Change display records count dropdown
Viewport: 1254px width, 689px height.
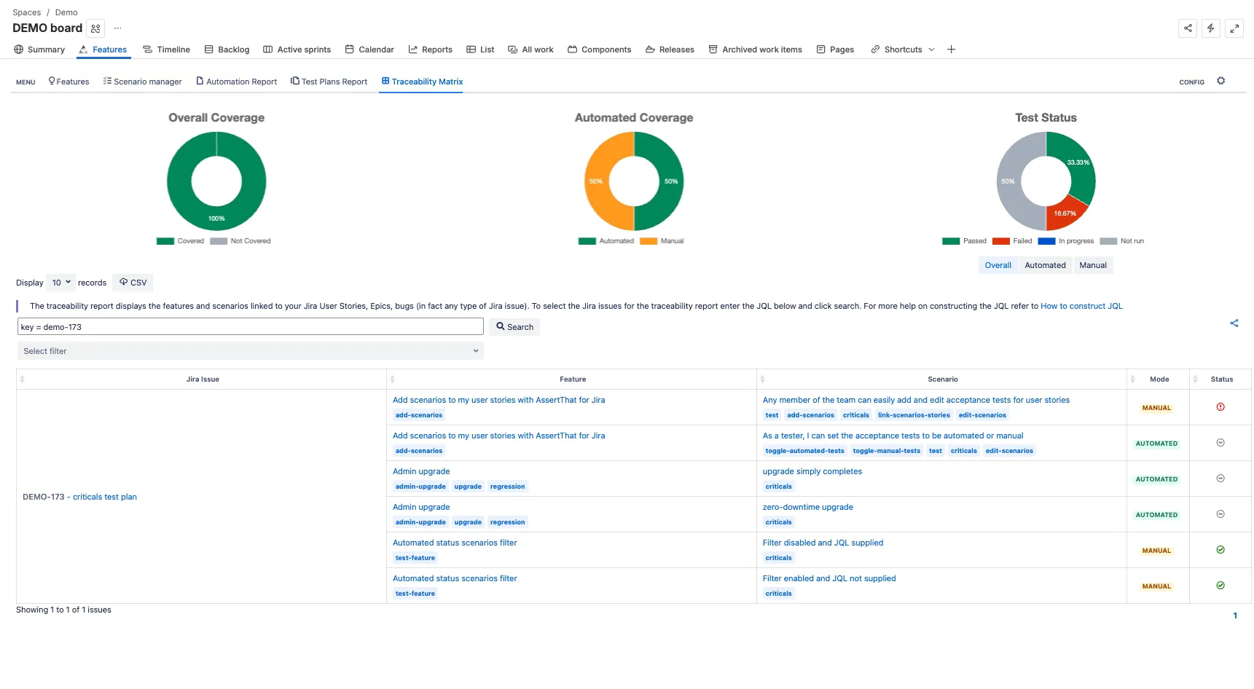pyautogui.click(x=61, y=283)
